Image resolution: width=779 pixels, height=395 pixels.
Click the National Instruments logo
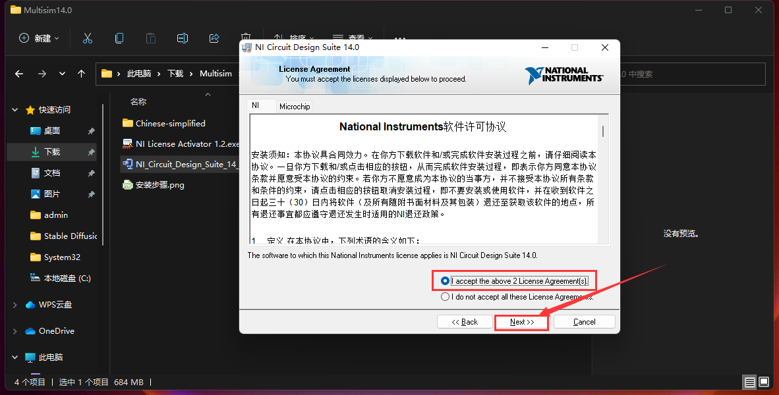click(x=564, y=75)
